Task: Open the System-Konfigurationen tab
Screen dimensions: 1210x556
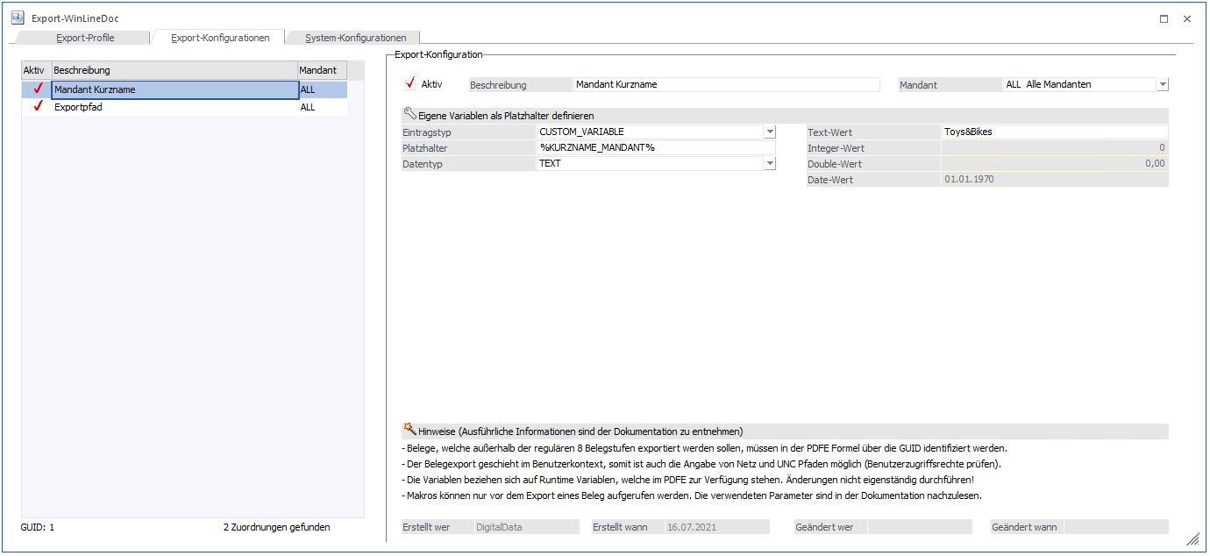Action: [x=355, y=38]
